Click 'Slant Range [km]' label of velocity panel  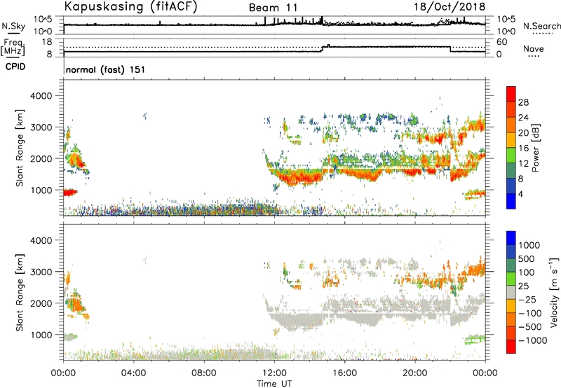click(x=20, y=293)
